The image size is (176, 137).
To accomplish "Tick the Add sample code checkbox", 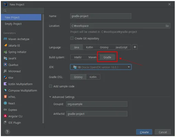I will pyautogui.click(x=51, y=86).
